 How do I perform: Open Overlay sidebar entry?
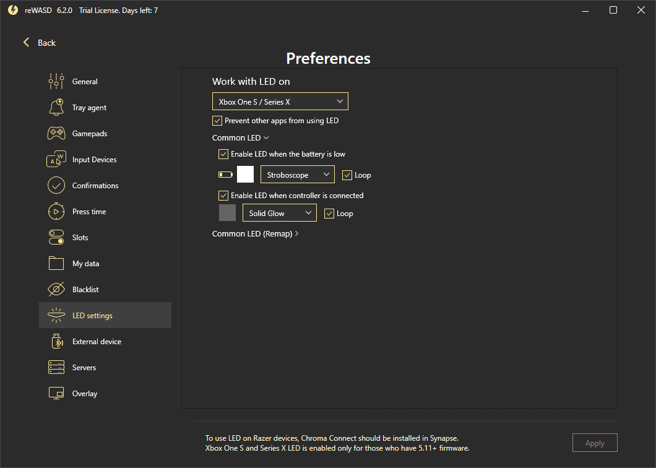tap(105, 393)
